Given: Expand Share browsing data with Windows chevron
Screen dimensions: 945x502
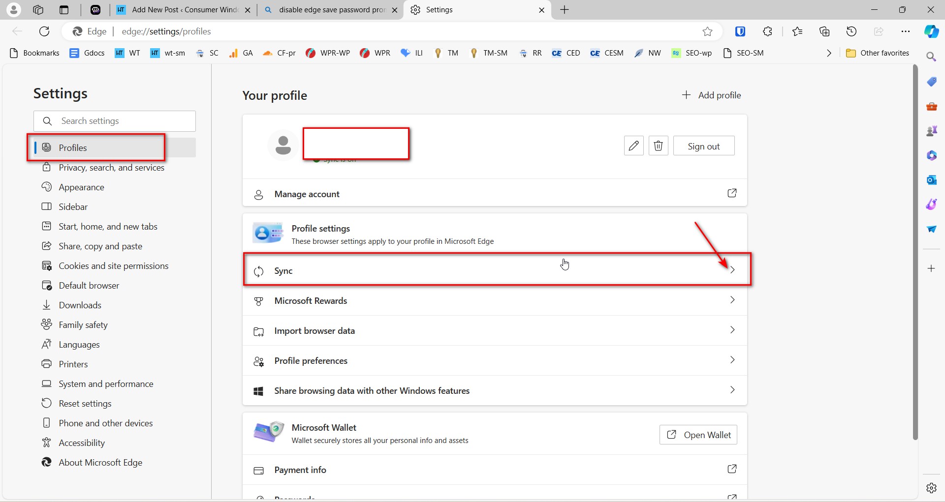Looking at the screenshot, I should pos(732,390).
